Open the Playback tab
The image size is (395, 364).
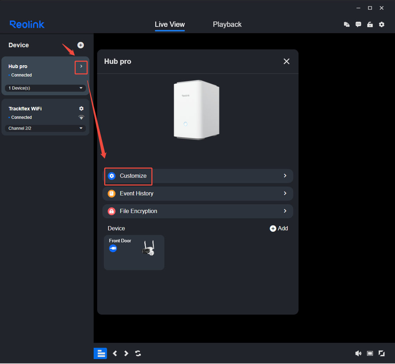tap(227, 24)
